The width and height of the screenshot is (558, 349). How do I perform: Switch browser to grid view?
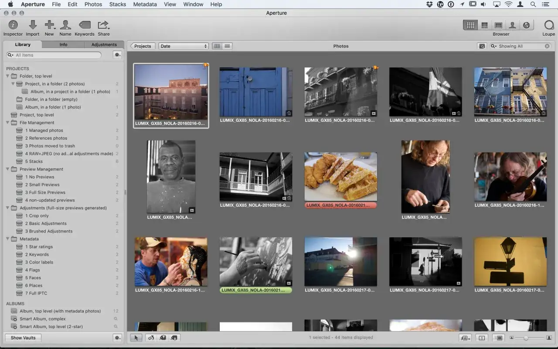[x=217, y=46]
